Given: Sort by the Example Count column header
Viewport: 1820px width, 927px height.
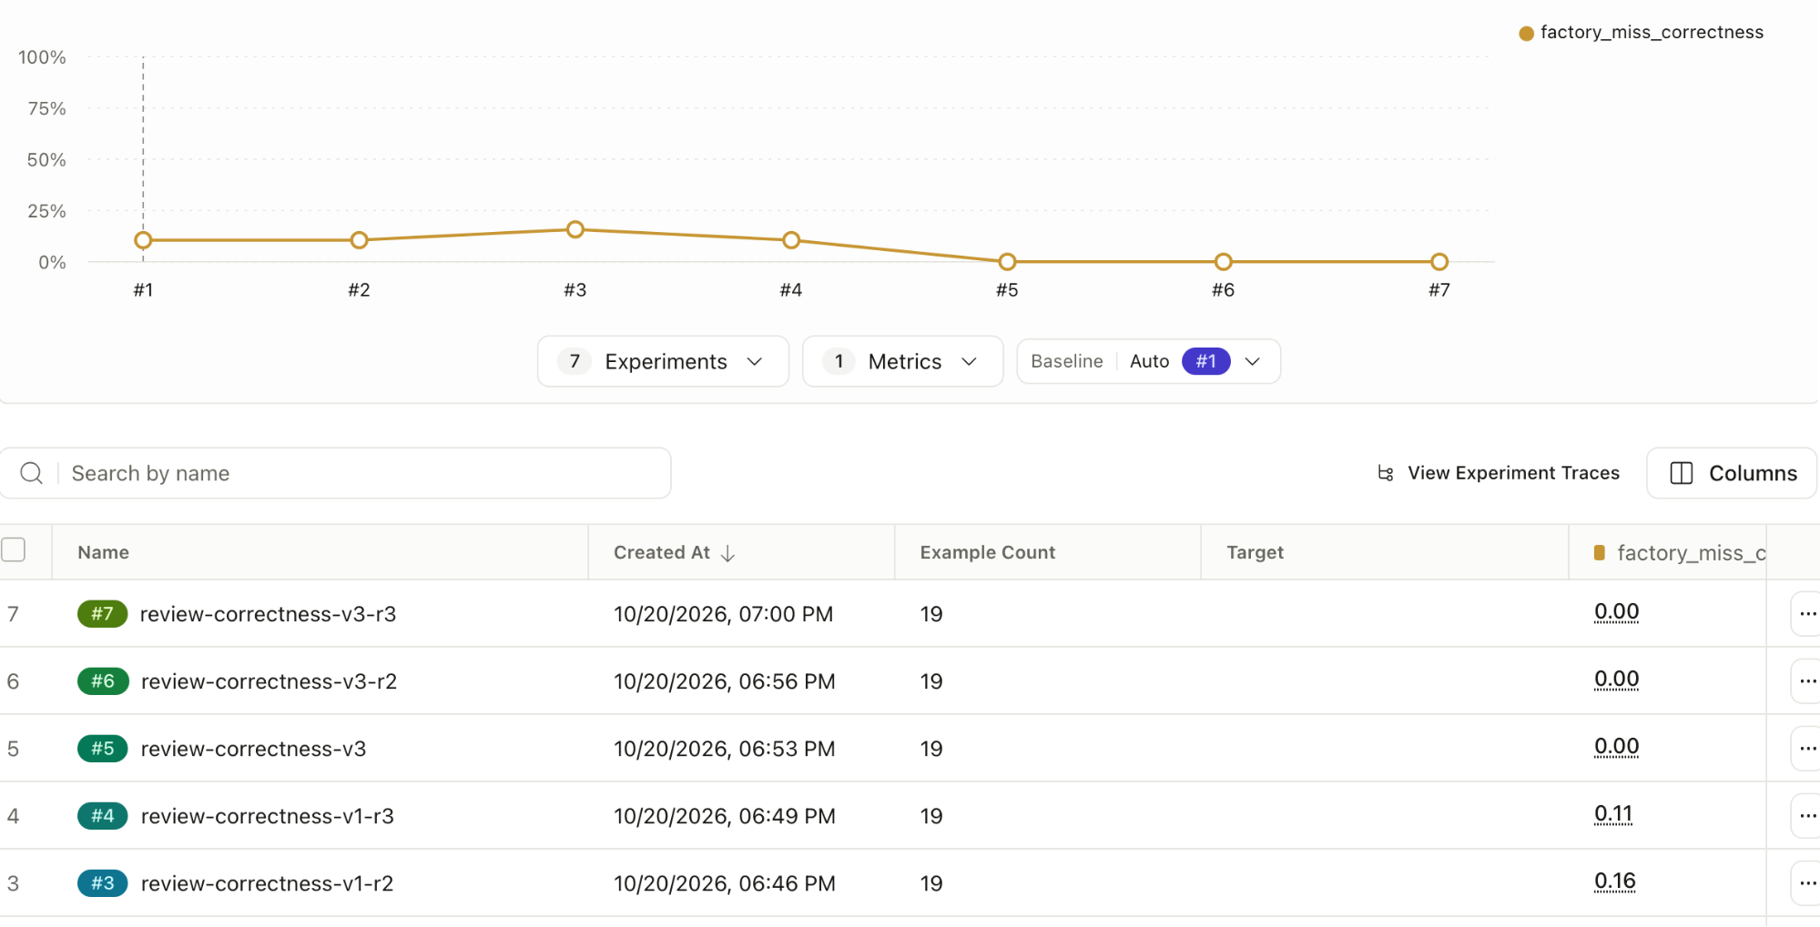Looking at the screenshot, I should 988,552.
